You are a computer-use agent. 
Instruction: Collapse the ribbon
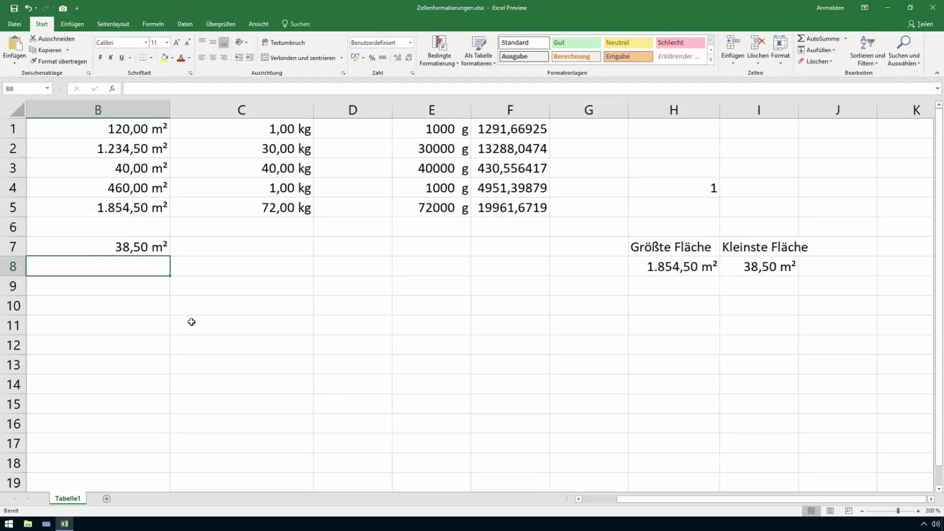[x=937, y=73]
